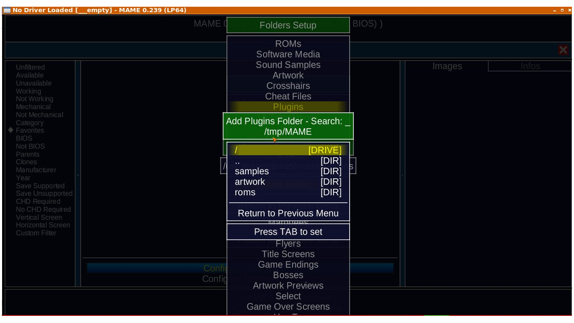Click the red X clear-search icon
This screenshot has width=574, height=323.
tap(563, 50)
